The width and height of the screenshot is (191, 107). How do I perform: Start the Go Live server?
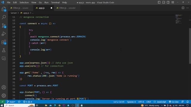[x=174, y=102]
